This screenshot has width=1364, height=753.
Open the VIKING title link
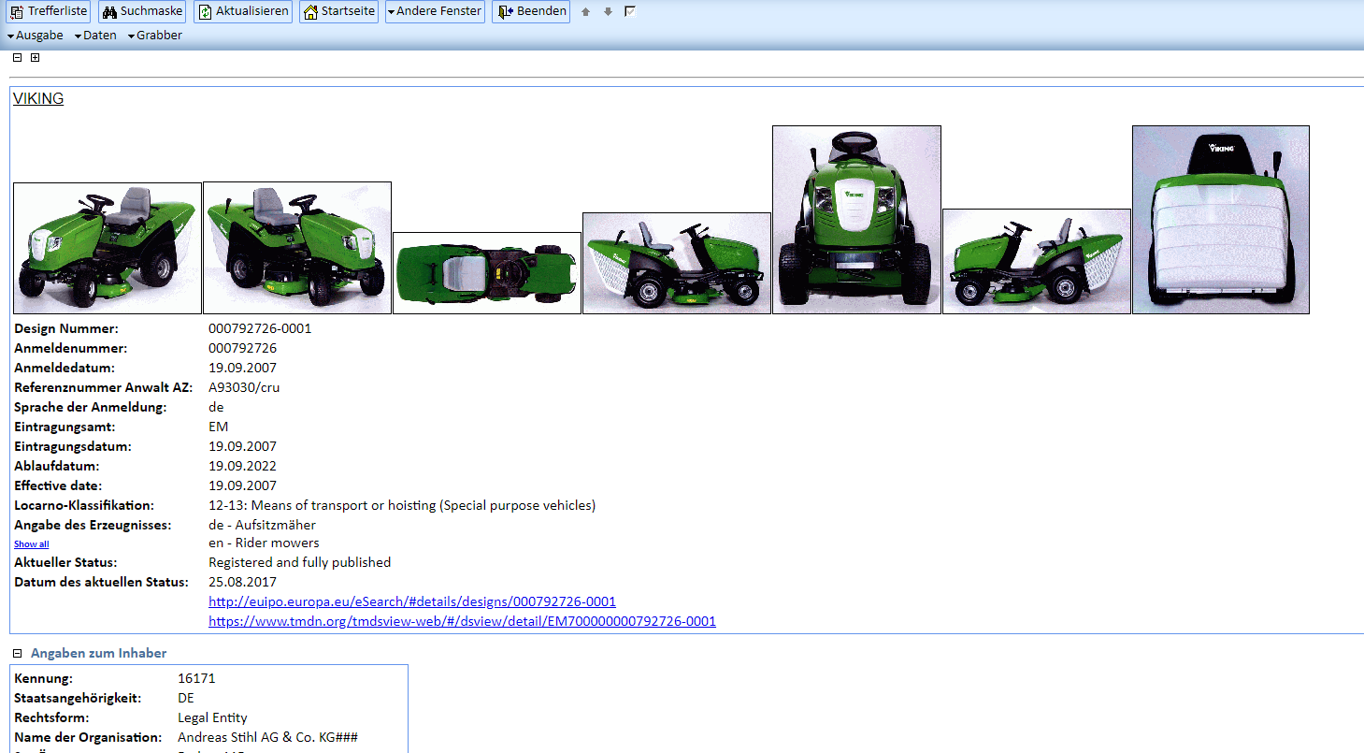(38, 98)
